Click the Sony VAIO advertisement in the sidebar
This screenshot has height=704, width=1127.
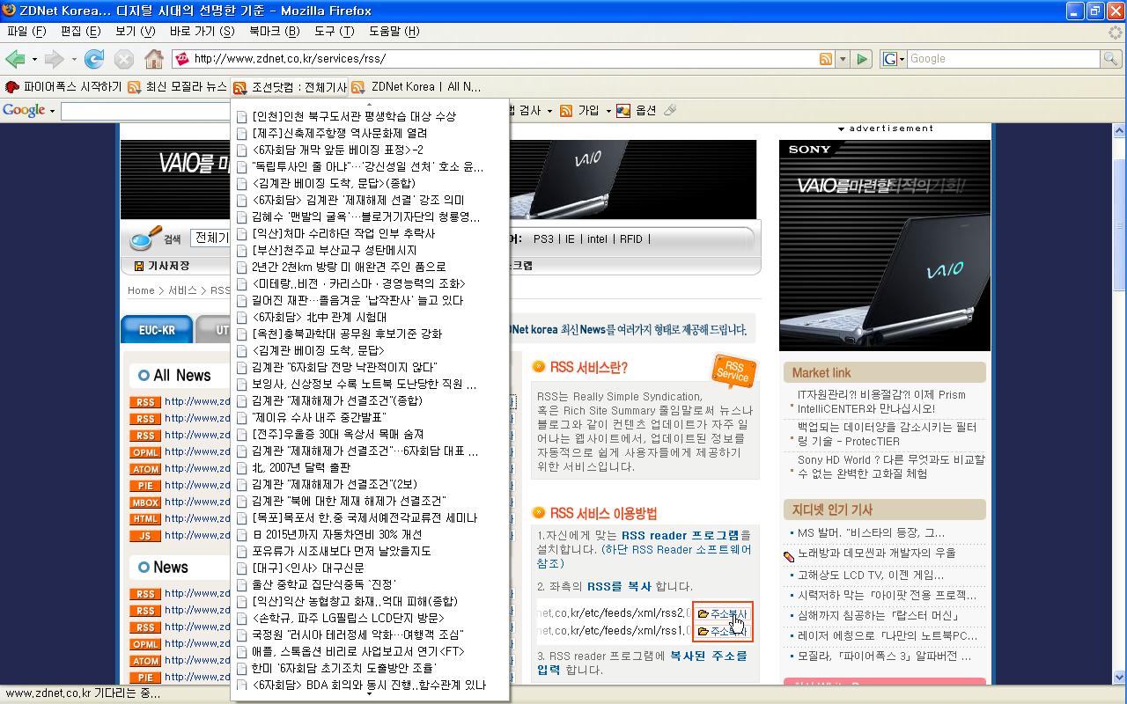885,245
